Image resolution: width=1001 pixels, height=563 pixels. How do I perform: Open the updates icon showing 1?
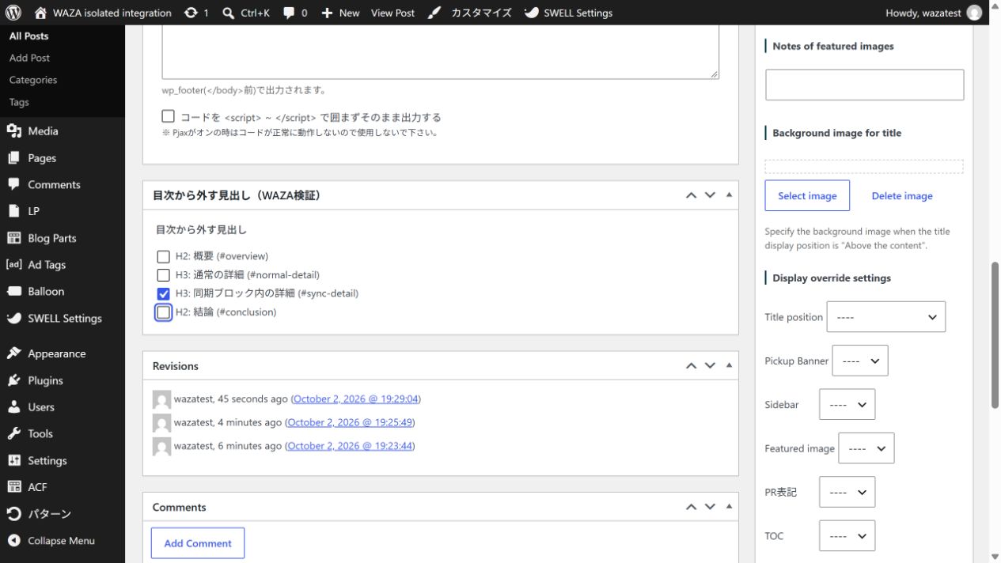tap(196, 13)
